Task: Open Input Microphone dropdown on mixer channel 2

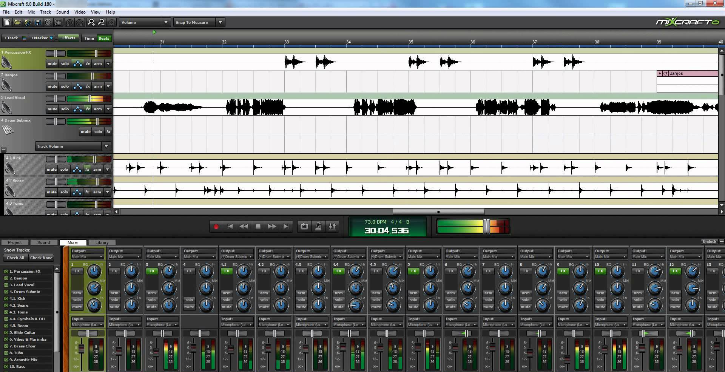Action: click(125, 325)
